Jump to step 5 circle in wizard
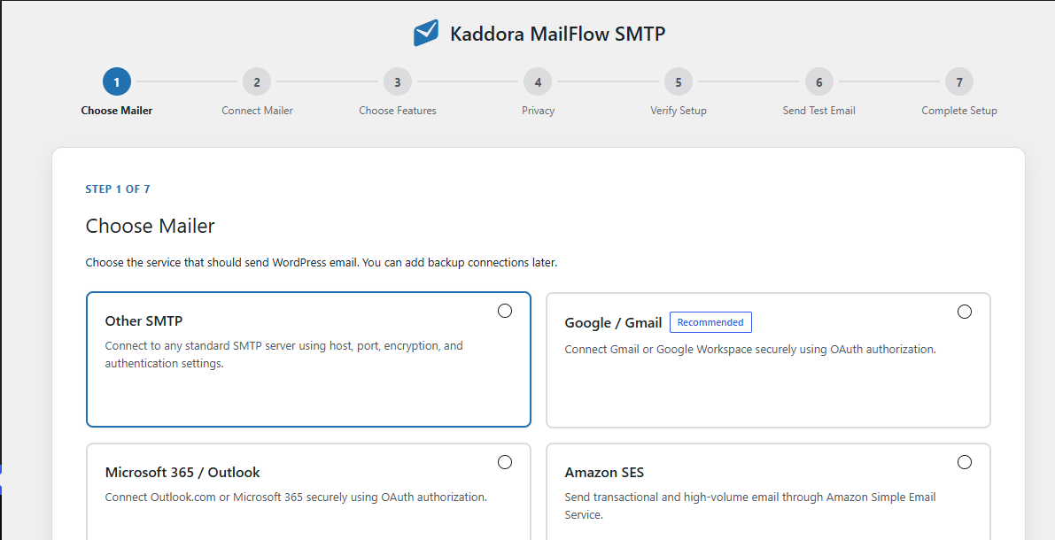The image size is (1055, 540). [679, 82]
